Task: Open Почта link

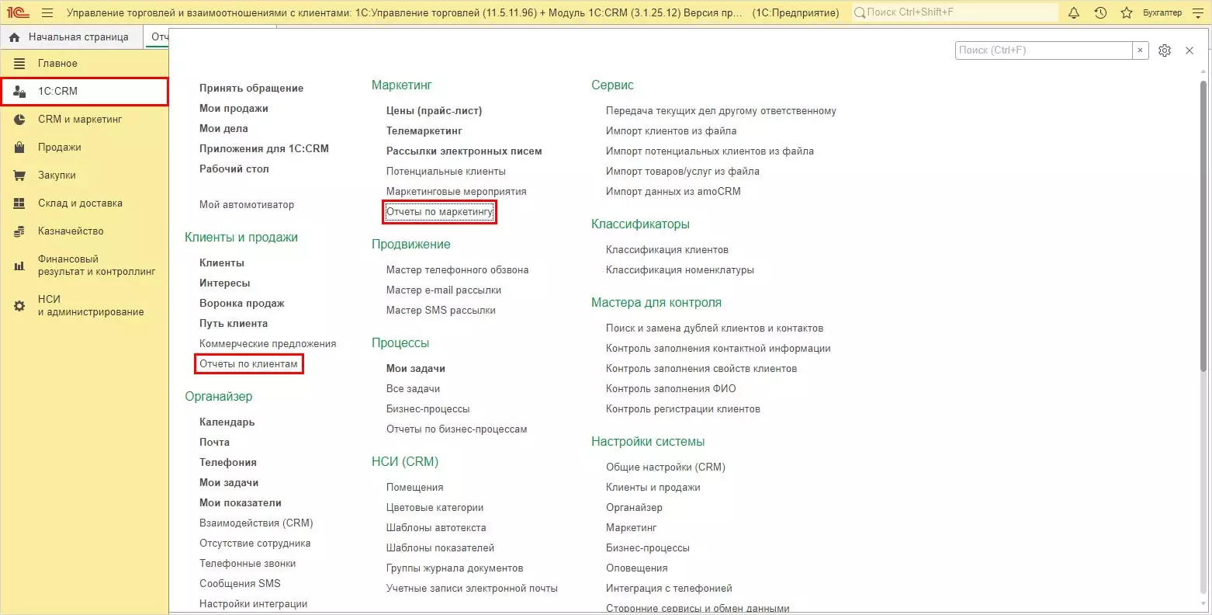Action: point(214,442)
